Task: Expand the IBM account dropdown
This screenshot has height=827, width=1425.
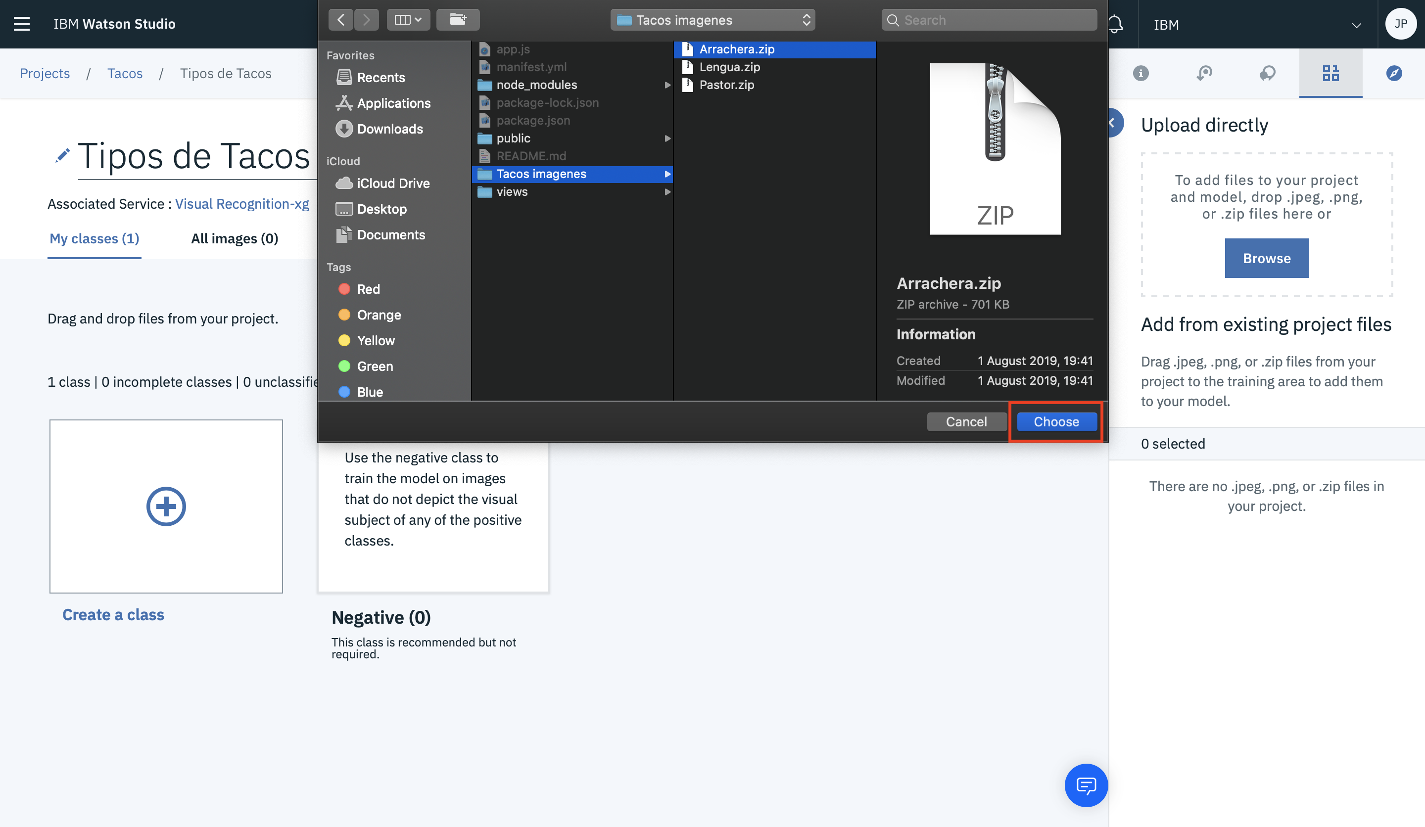Action: tap(1356, 25)
